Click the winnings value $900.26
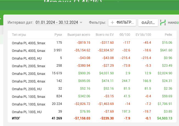This screenshot has width=179, height=126. pos(84,73)
